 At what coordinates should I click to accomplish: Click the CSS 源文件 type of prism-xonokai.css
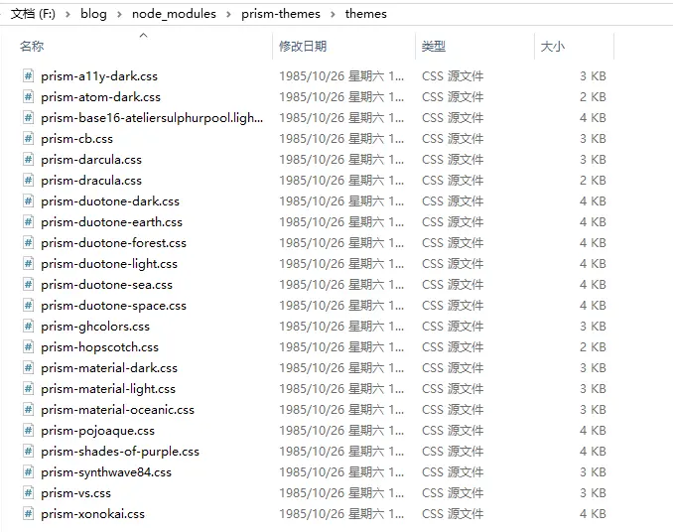coord(453,514)
